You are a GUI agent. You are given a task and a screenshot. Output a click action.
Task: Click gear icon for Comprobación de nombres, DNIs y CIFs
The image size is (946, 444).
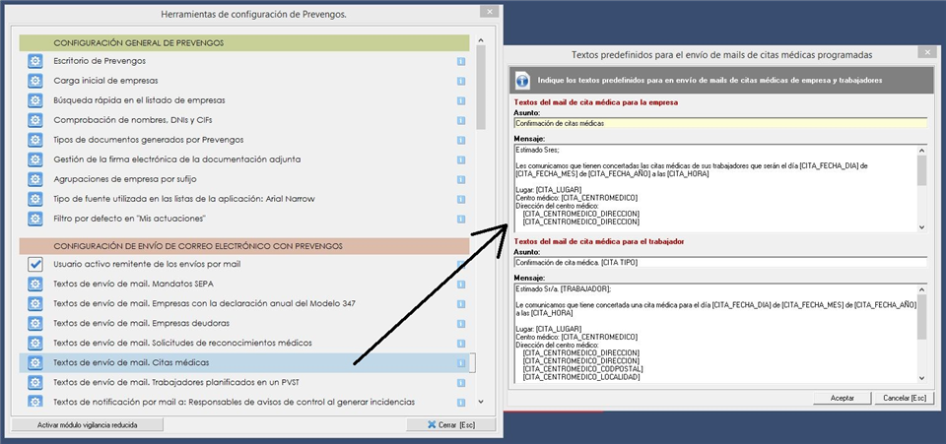point(35,120)
